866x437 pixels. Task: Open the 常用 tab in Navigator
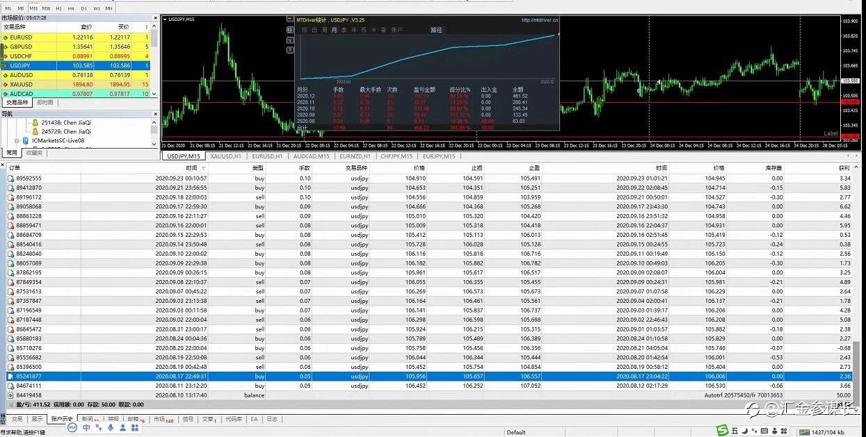tap(12, 153)
